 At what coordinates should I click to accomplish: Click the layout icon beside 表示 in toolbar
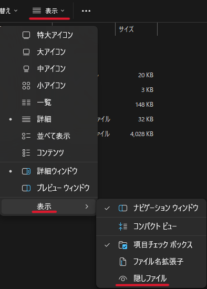pyautogui.click(x=37, y=11)
